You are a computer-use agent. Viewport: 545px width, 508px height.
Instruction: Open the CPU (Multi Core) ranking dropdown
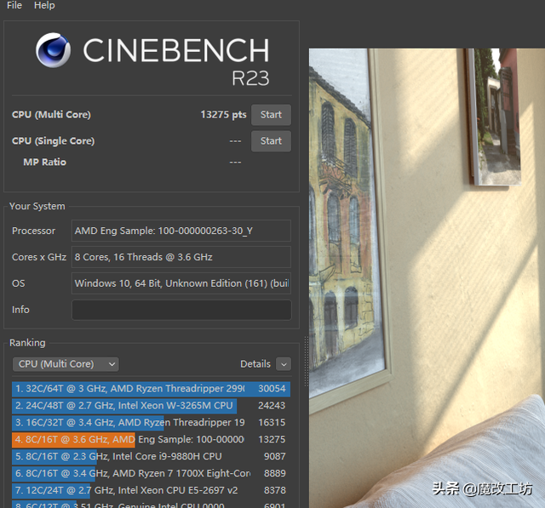pyautogui.click(x=66, y=364)
